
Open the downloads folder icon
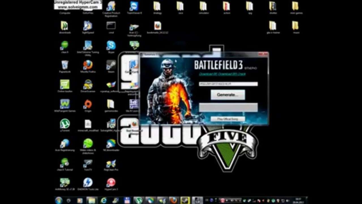65,27
